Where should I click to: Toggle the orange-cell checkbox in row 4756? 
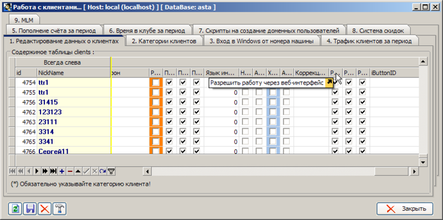(x=156, y=102)
